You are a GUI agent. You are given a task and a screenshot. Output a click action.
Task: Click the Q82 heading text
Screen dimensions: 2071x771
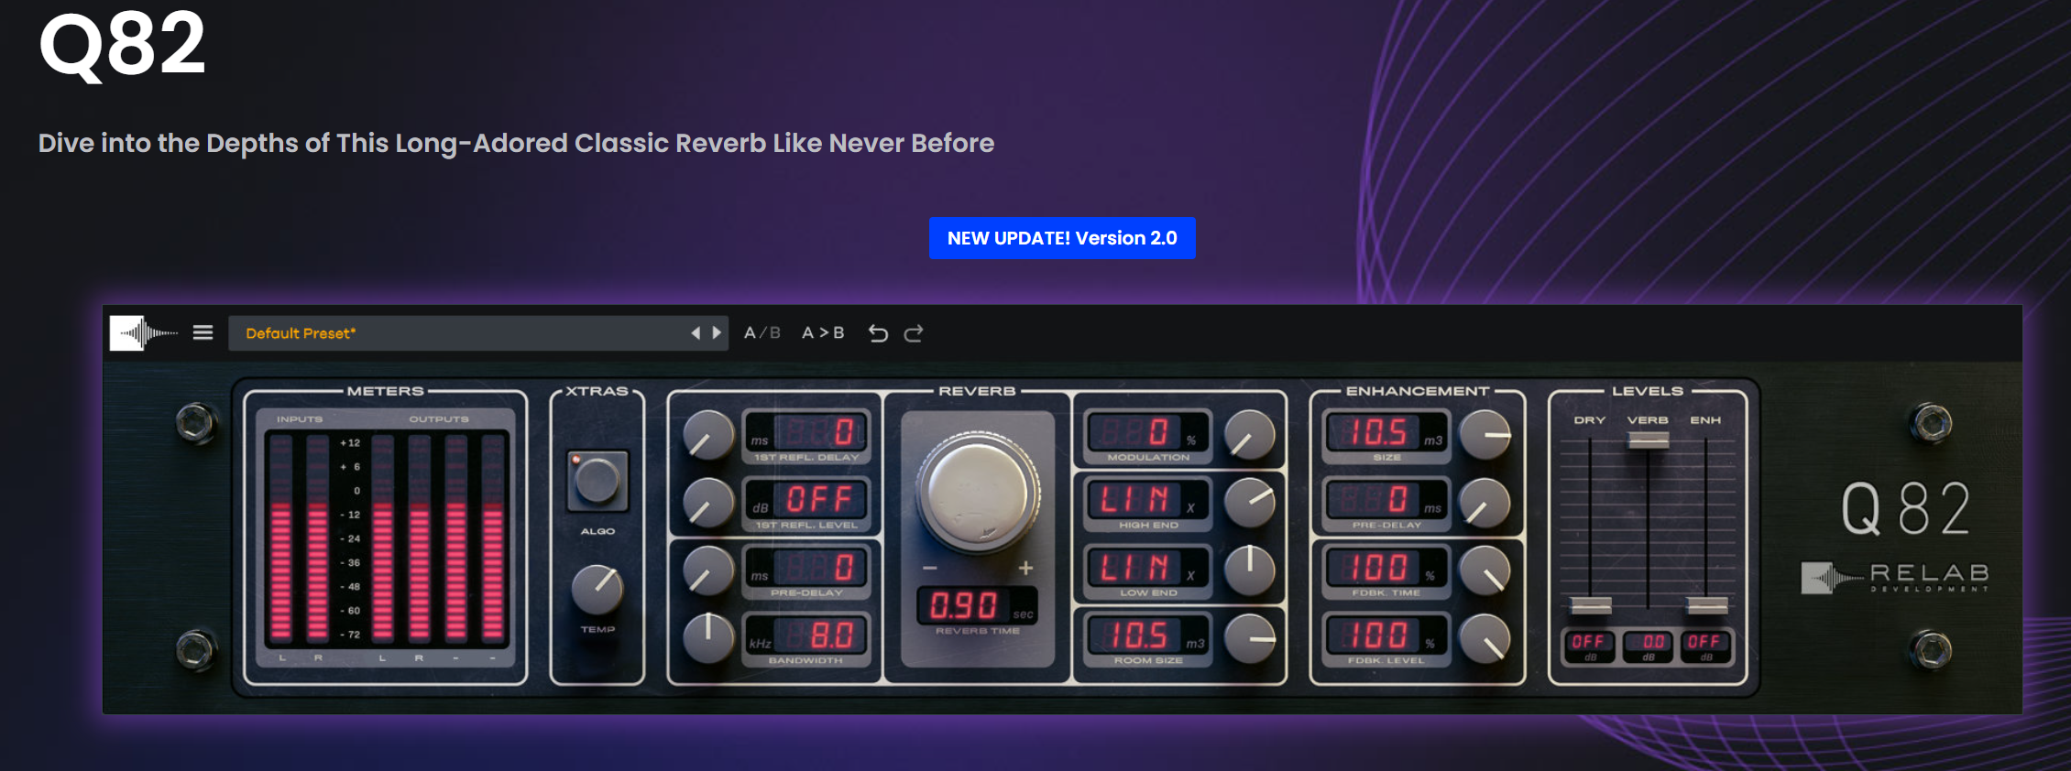(122, 44)
